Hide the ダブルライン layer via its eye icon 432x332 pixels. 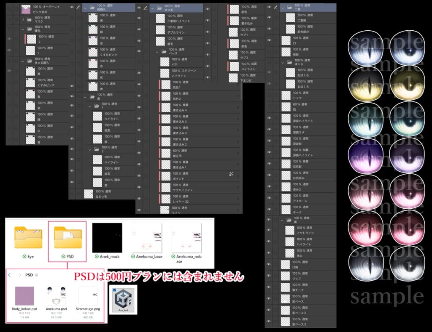coord(139,29)
